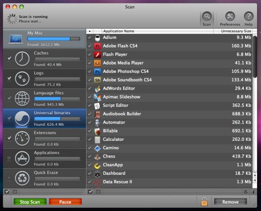Click the Billable app icon
261x211 pixels.
pos(97,131)
